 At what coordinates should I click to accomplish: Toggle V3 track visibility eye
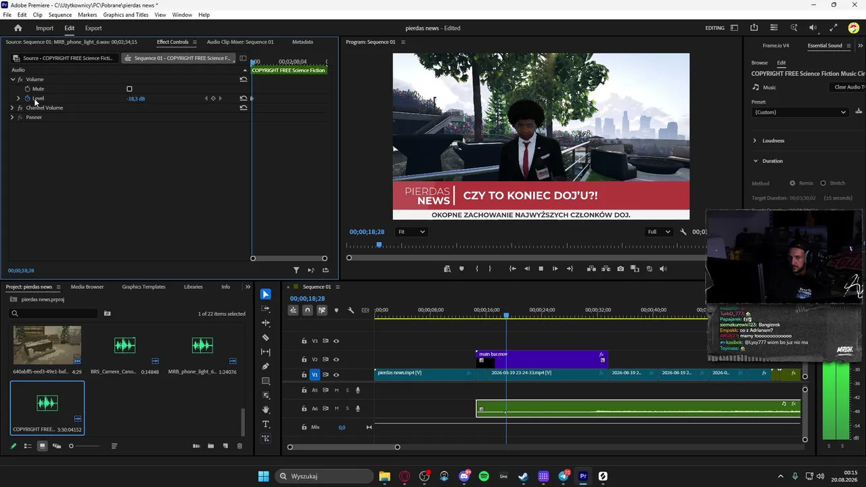(336, 341)
